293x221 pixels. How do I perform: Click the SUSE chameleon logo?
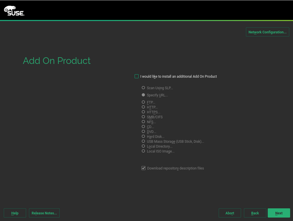(14, 11)
